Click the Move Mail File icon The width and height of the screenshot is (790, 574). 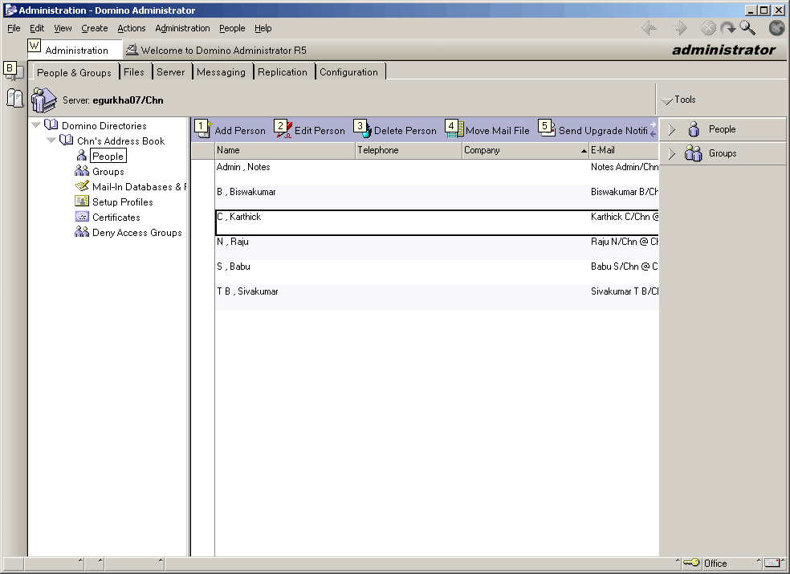pos(454,129)
